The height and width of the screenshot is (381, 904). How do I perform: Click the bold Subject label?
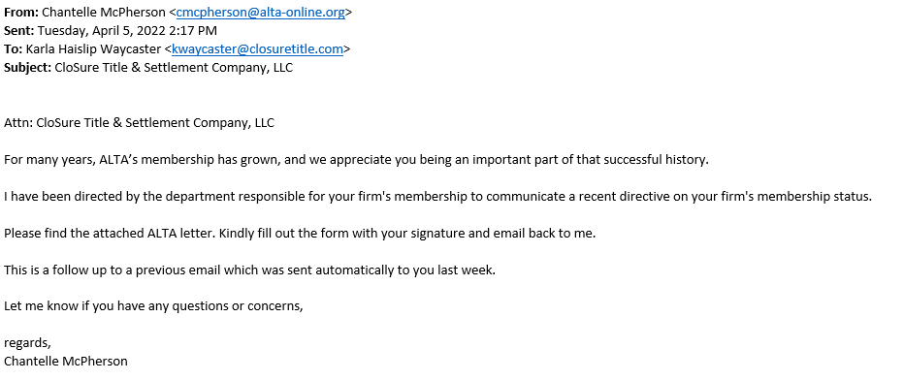(x=28, y=68)
